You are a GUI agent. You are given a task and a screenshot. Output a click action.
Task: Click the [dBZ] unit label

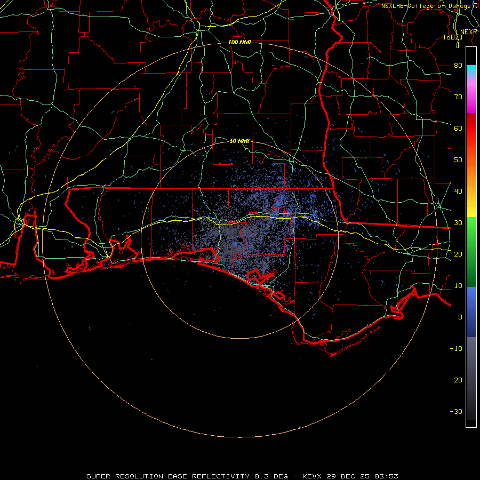click(x=453, y=37)
